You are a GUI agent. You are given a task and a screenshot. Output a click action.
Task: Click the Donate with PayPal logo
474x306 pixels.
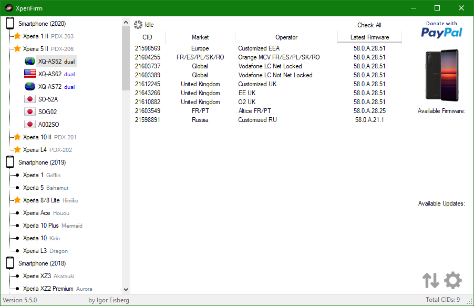(441, 29)
